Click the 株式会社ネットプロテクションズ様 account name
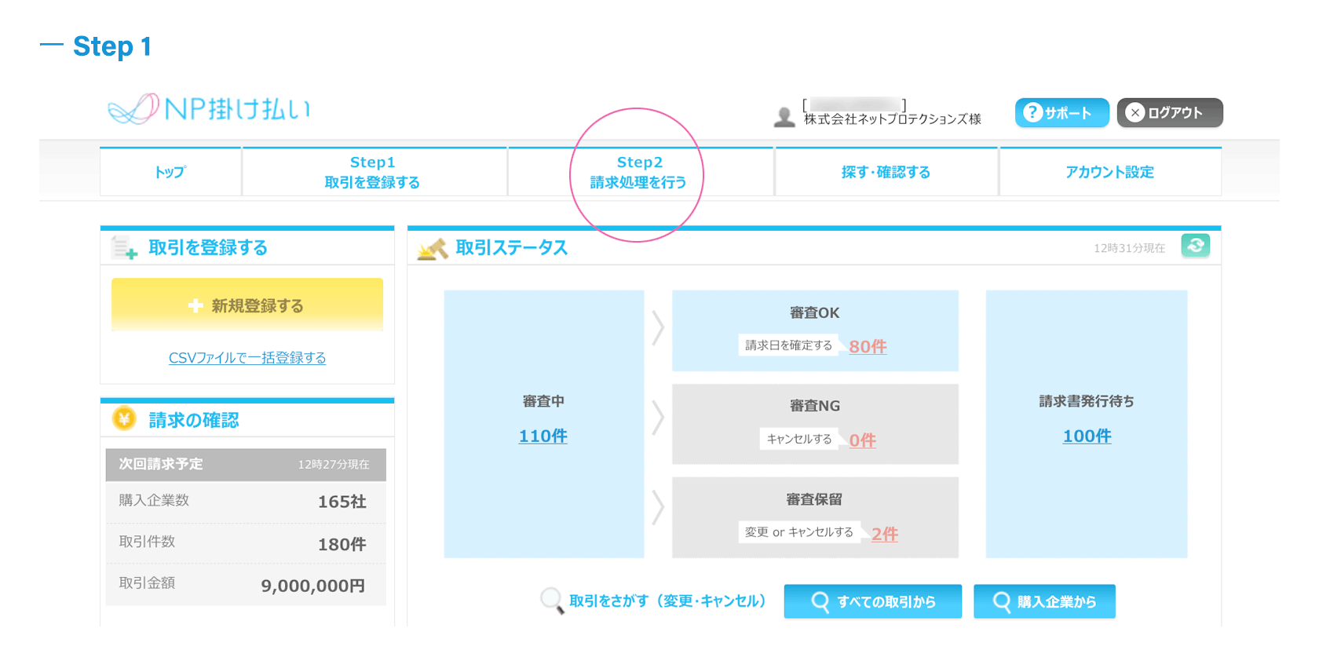 [893, 119]
